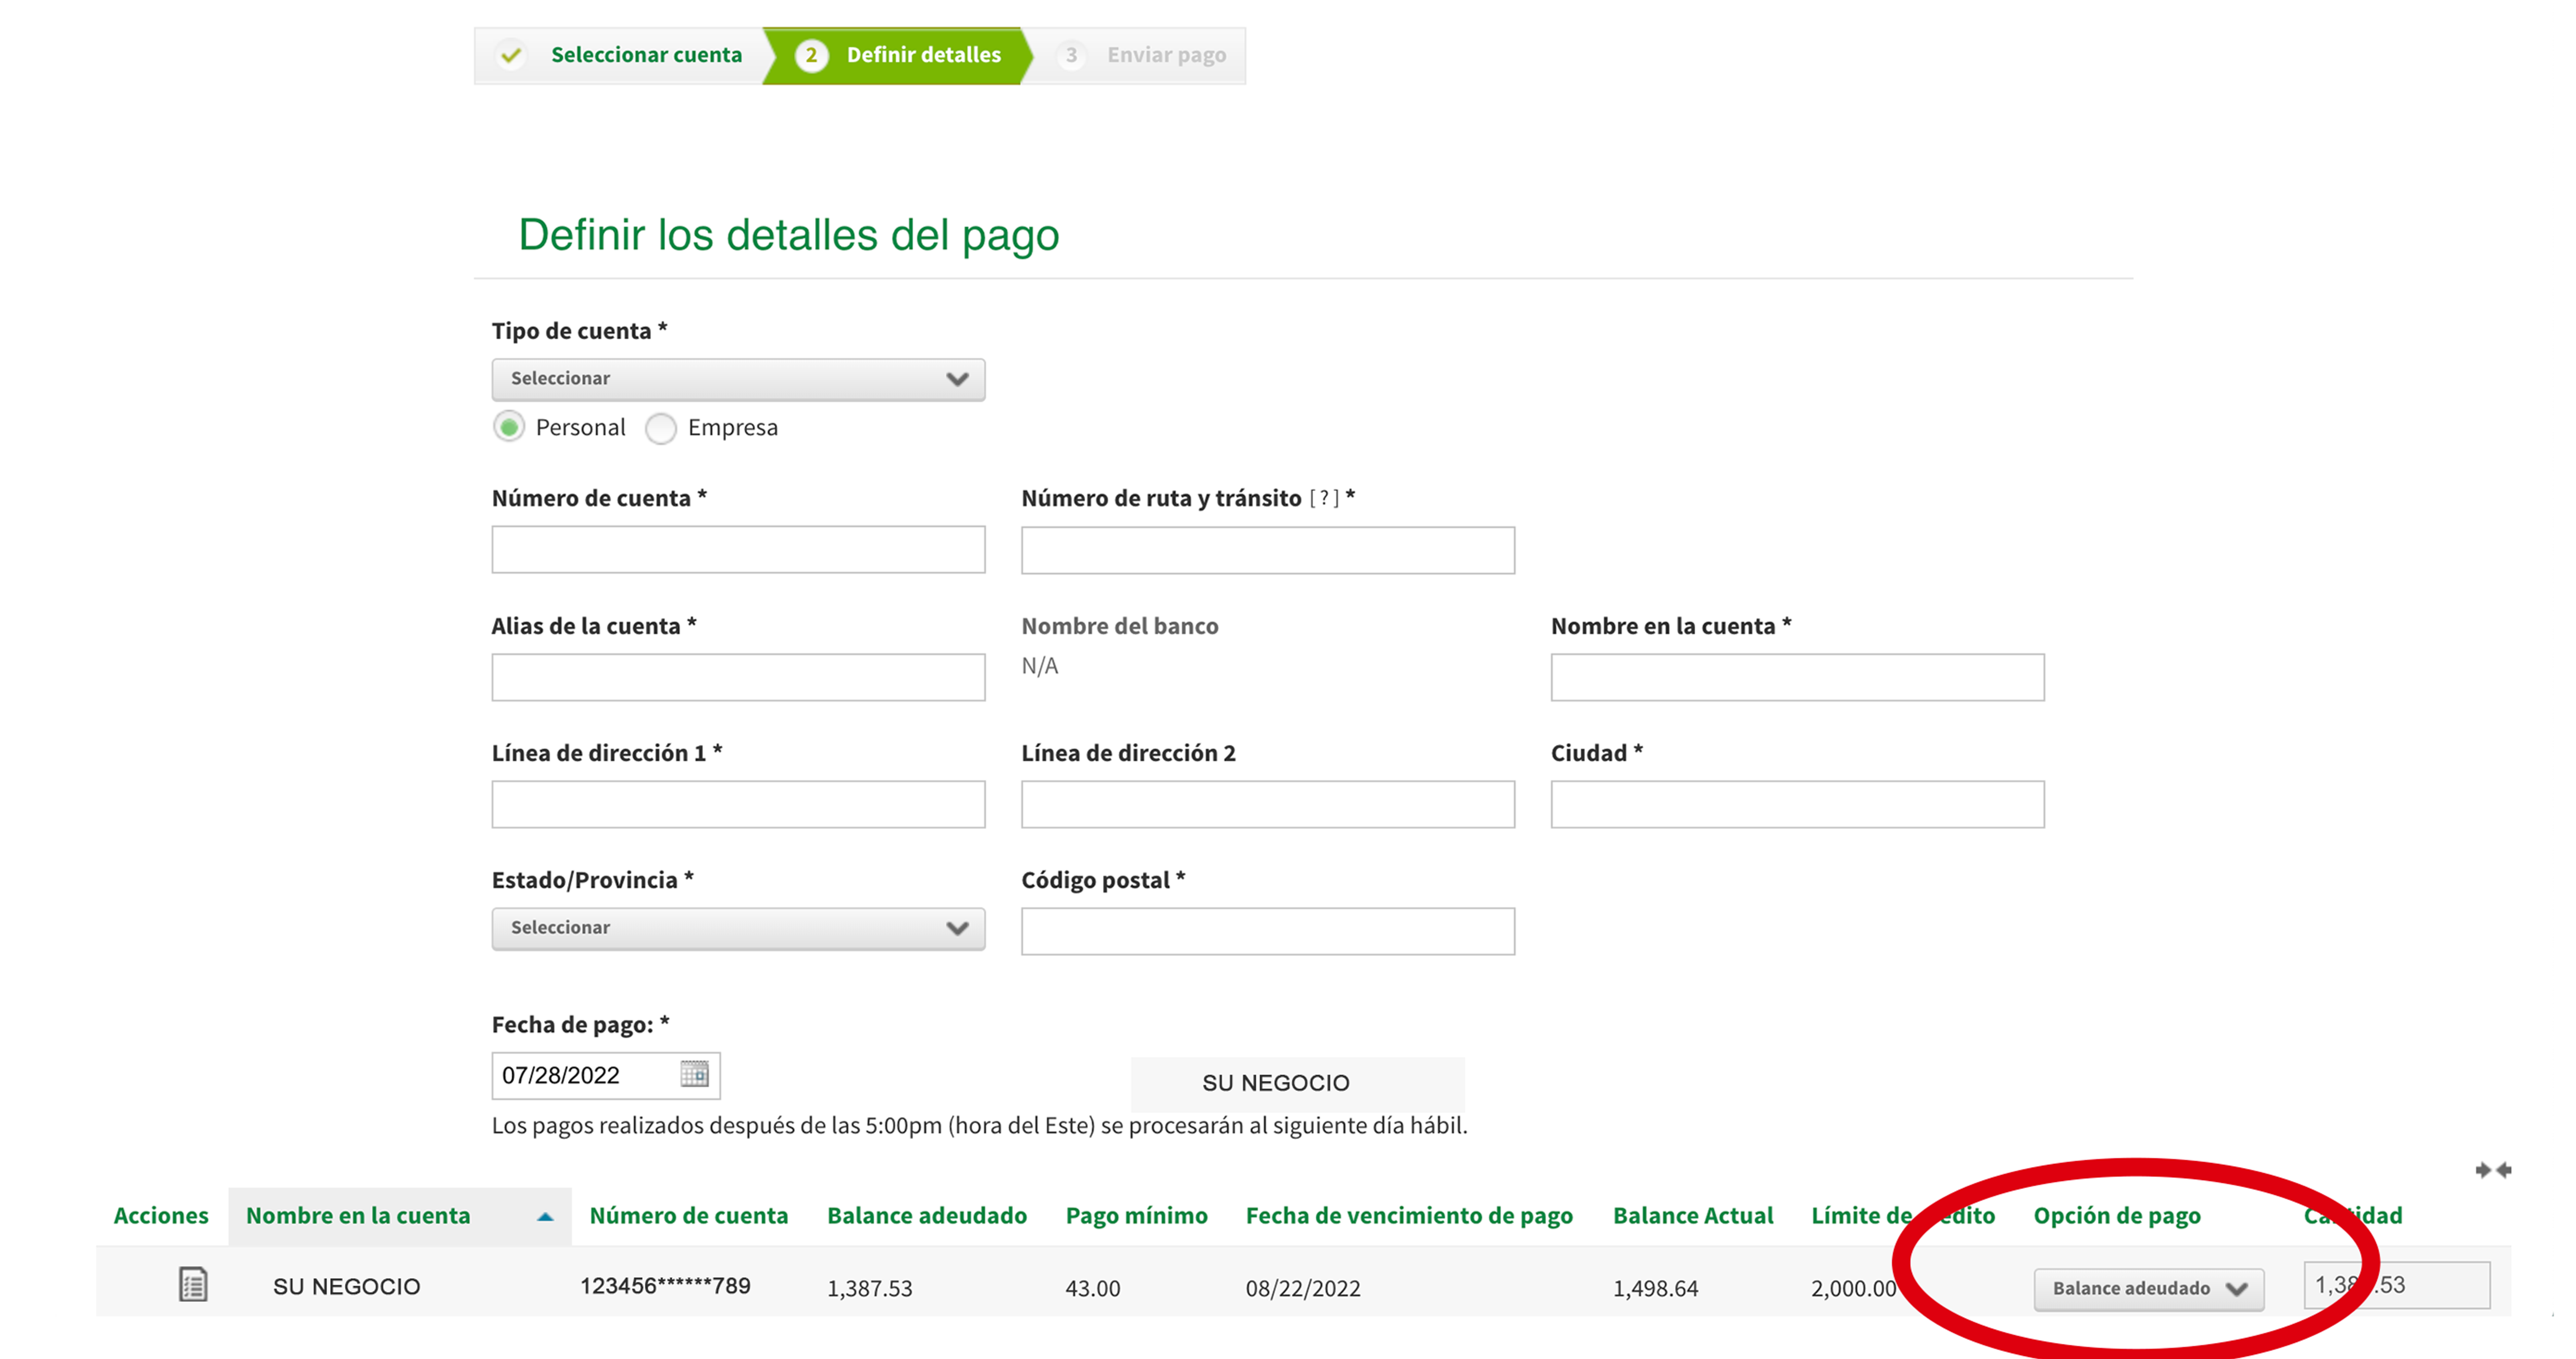
Task: Click the 1,498.64 balance actual cell
Action: [x=1656, y=1288]
